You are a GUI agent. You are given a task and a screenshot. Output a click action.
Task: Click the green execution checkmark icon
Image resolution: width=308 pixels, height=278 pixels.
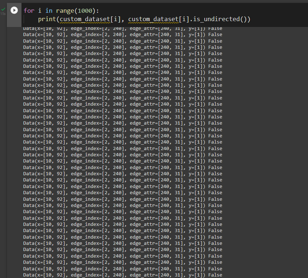pyautogui.click(x=3, y=9)
